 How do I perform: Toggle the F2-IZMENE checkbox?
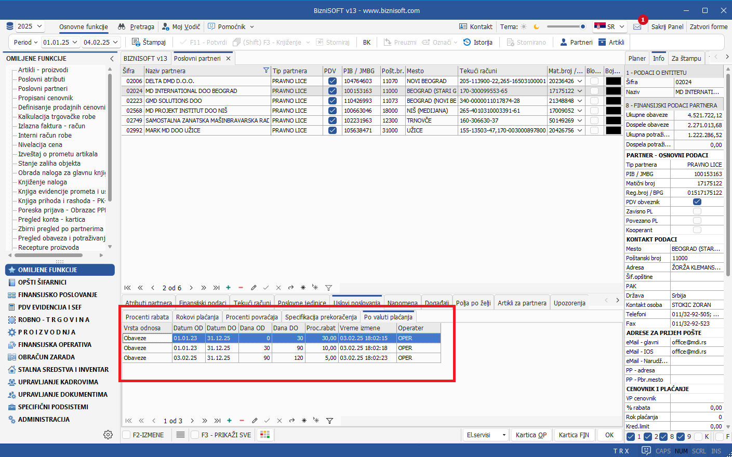click(127, 435)
